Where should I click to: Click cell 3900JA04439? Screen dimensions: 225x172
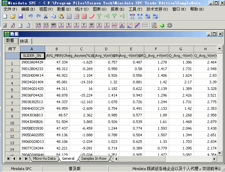tap(32, 62)
